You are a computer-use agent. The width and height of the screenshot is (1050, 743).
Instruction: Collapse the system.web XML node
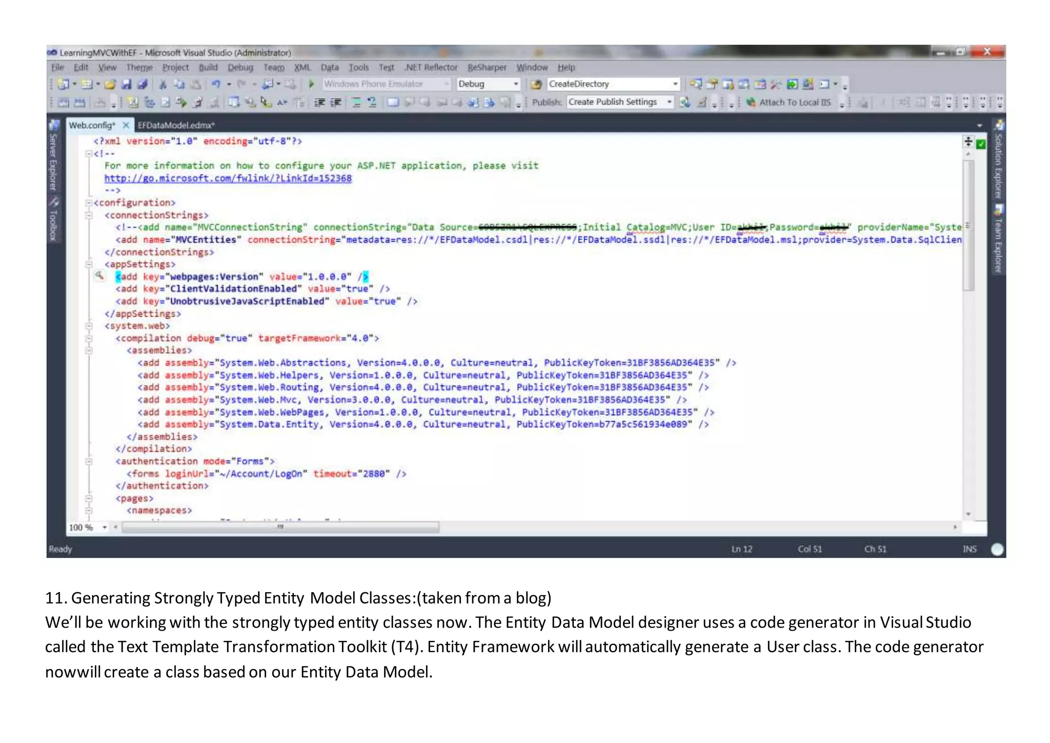pyautogui.click(x=89, y=326)
